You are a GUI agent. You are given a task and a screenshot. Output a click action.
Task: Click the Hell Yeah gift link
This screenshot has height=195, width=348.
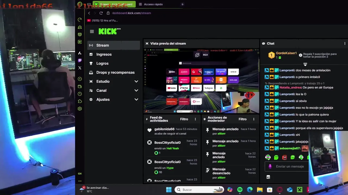(x=172, y=148)
